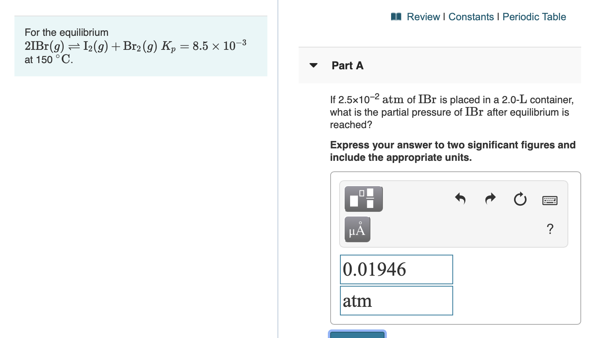Screen dimensions: 612x338
Task: Open the Periodic Table
Action: click(534, 16)
